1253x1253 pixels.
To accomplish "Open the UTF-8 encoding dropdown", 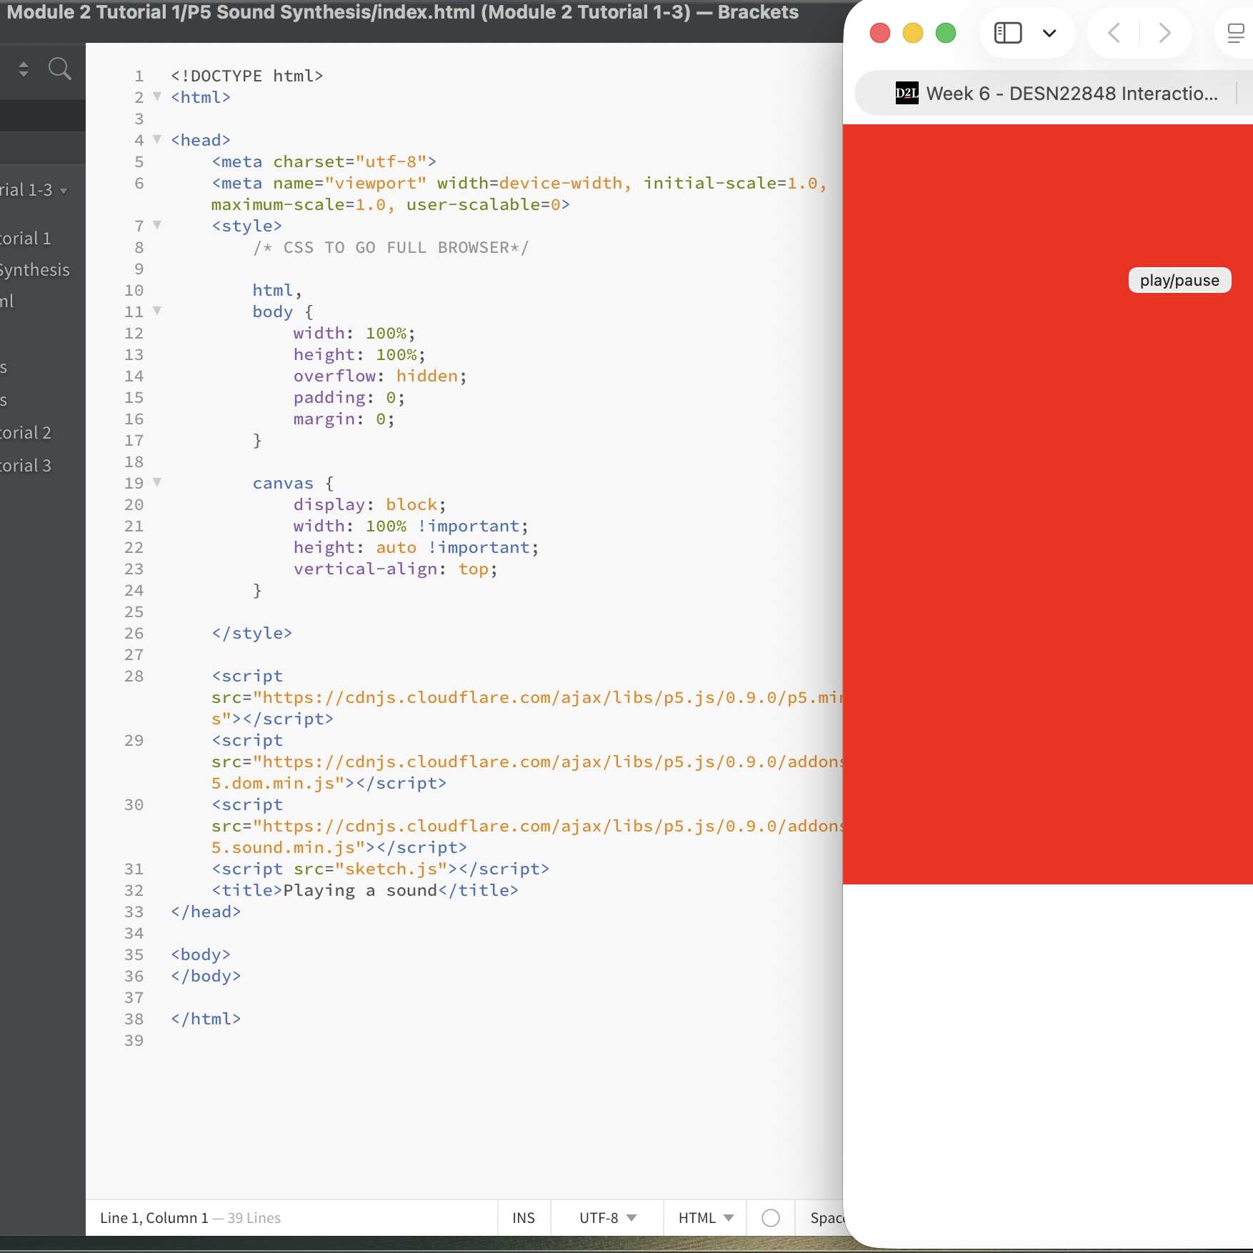I will coord(606,1218).
